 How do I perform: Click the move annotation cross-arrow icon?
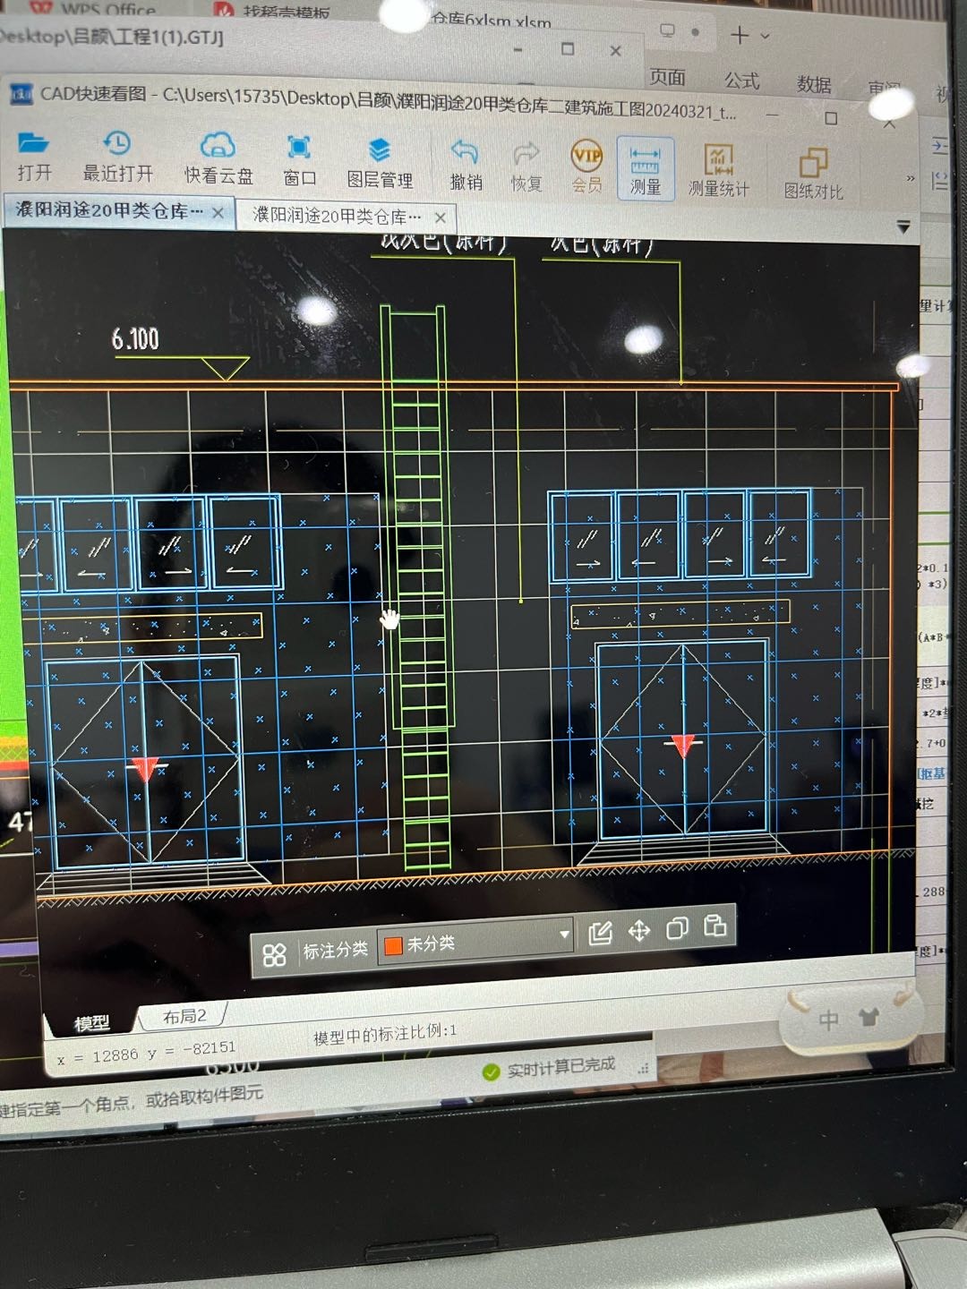coord(639,931)
